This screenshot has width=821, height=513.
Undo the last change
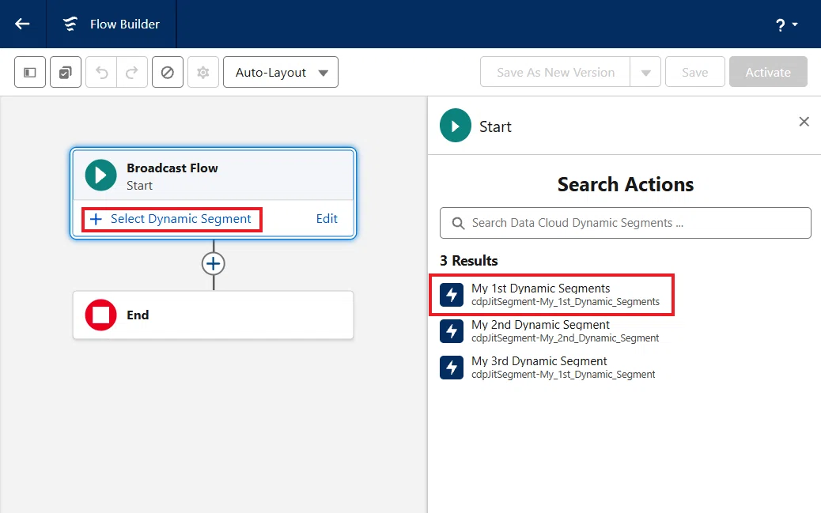pyautogui.click(x=101, y=72)
